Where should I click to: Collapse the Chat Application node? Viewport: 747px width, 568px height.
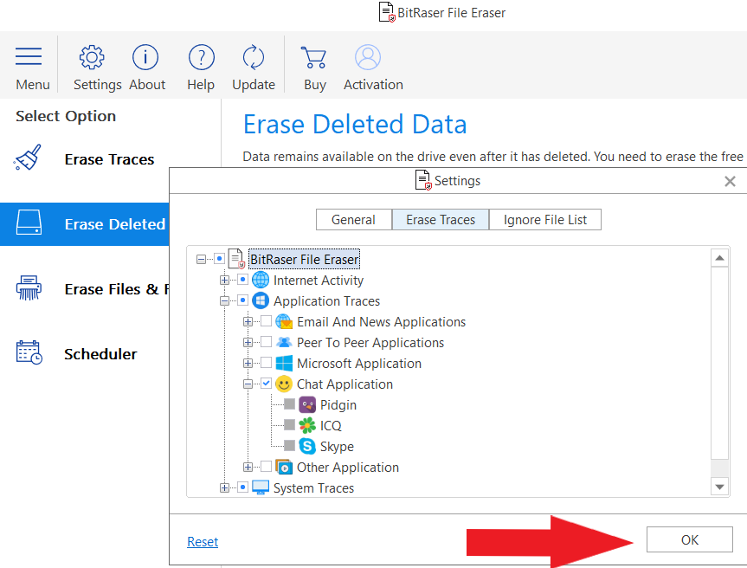(248, 384)
